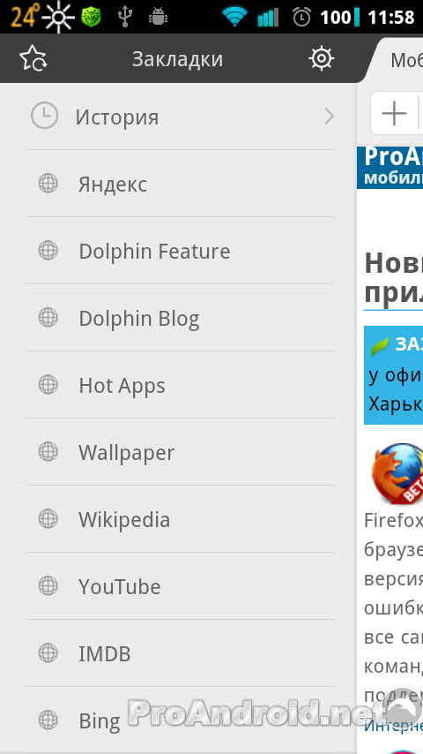
Task: Tap the bookmark sync star icon
Action: click(33, 59)
